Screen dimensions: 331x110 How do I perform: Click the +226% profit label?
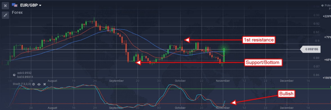pyautogui.click(x=327, y=16)
